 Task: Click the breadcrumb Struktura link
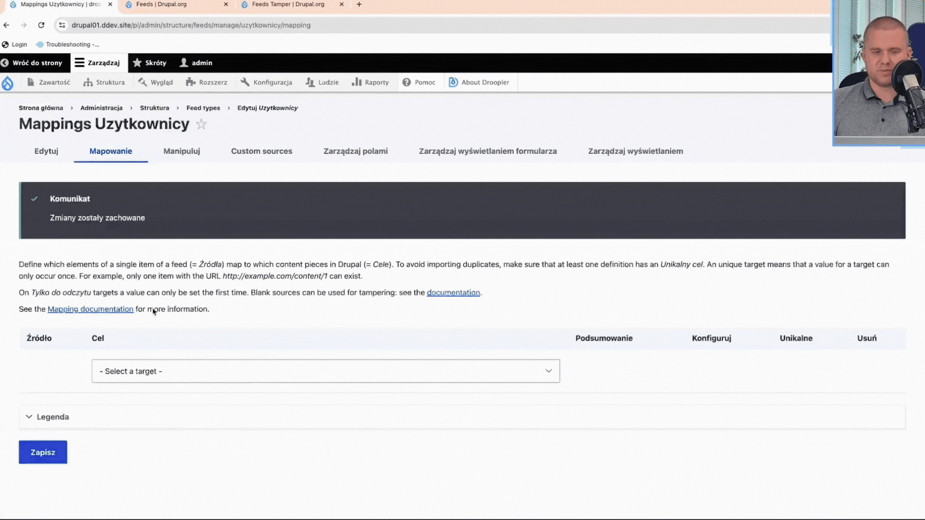click(x=154, y=107)
